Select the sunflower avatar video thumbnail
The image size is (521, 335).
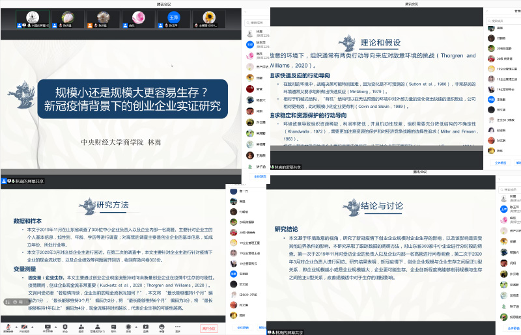[209, 20]
